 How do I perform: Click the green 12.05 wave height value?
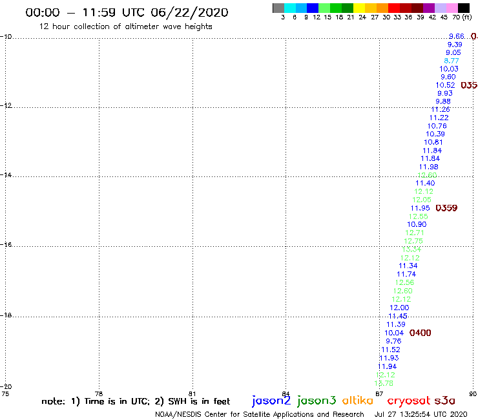tap(422, 200)
